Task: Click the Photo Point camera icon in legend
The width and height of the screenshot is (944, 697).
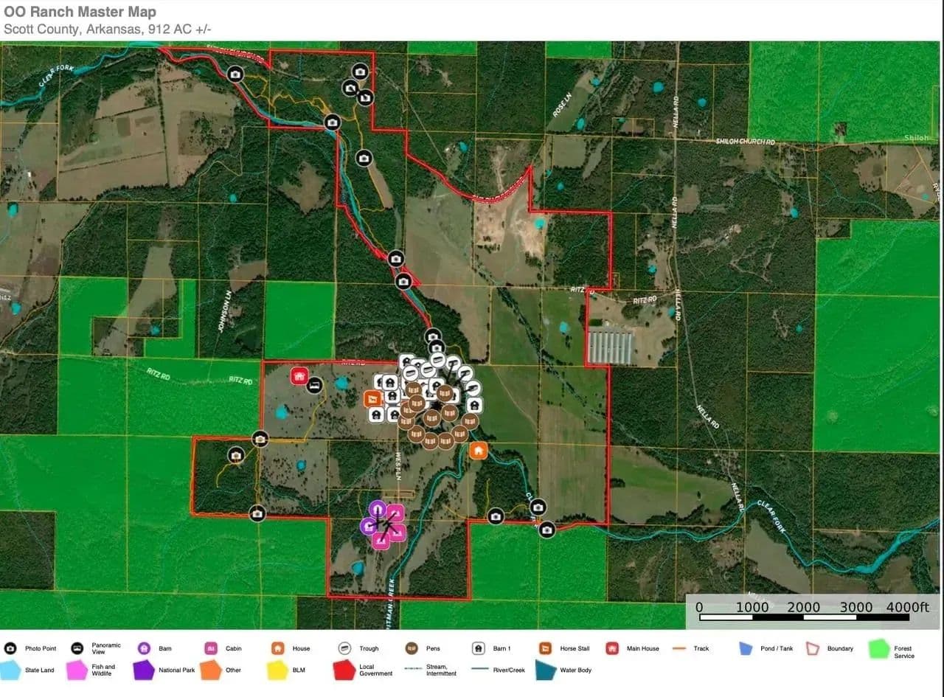Action: pyautogui.click(x=10, y=648)
